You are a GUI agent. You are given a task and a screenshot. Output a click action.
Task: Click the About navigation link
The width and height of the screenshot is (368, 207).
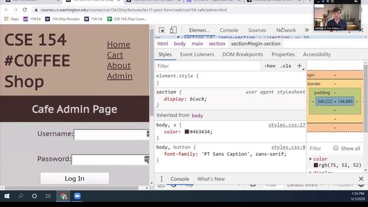pos(119,66)
